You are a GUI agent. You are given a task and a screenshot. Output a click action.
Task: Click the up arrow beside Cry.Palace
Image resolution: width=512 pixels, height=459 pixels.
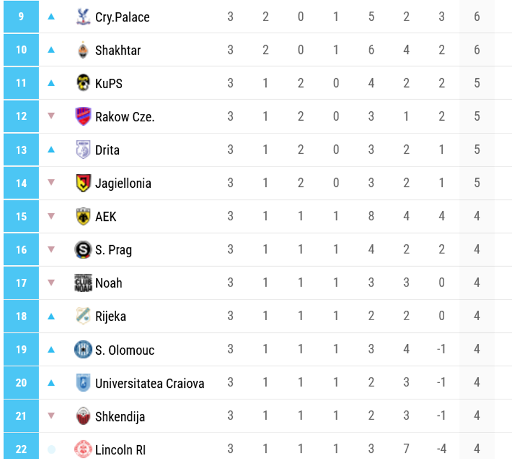click(x=51, y=17)
